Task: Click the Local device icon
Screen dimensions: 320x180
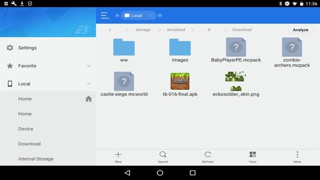Action: [10, 83]
